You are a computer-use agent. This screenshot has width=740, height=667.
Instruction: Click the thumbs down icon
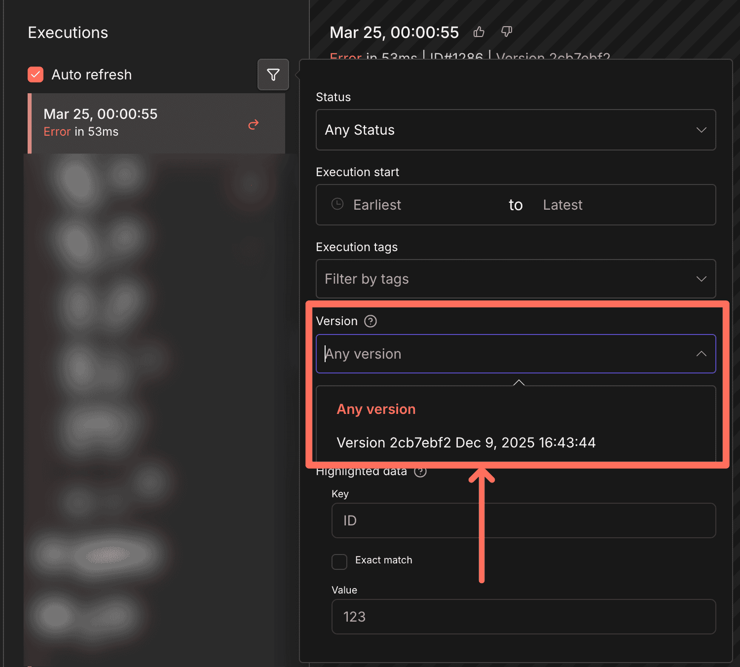(x=506, y=32)
